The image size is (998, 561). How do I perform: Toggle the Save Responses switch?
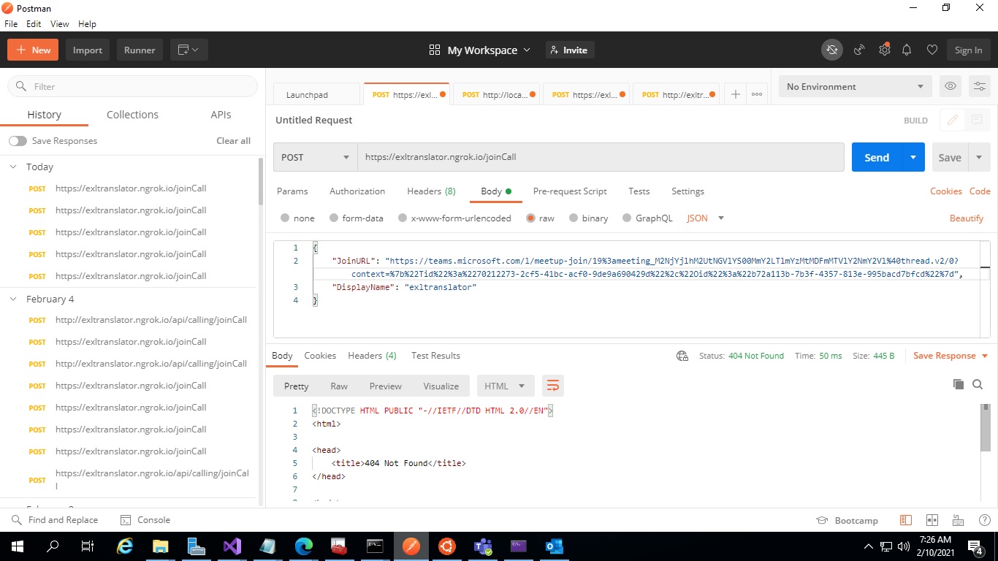pyautogui.click(x=18, y=141)
